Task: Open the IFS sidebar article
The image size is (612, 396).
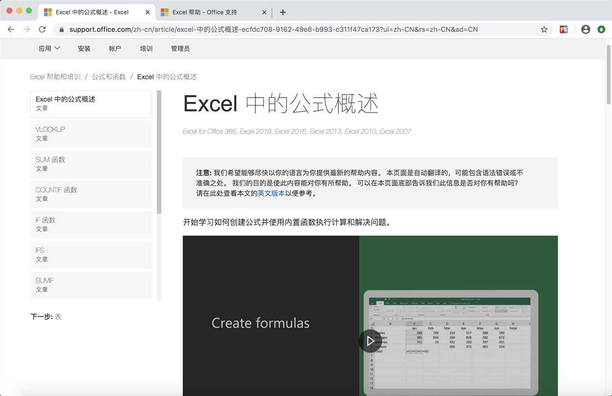Action: click(x=91, y=255)
